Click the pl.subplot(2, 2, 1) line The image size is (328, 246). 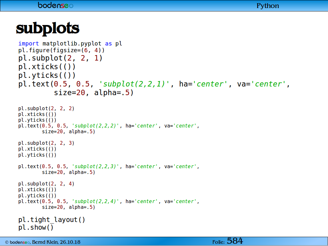[x=60, y=58]
